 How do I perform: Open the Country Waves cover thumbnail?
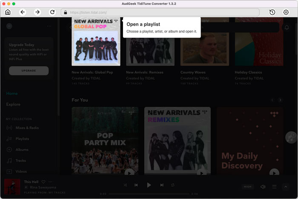pyautogui.click(x=205, y=49)
